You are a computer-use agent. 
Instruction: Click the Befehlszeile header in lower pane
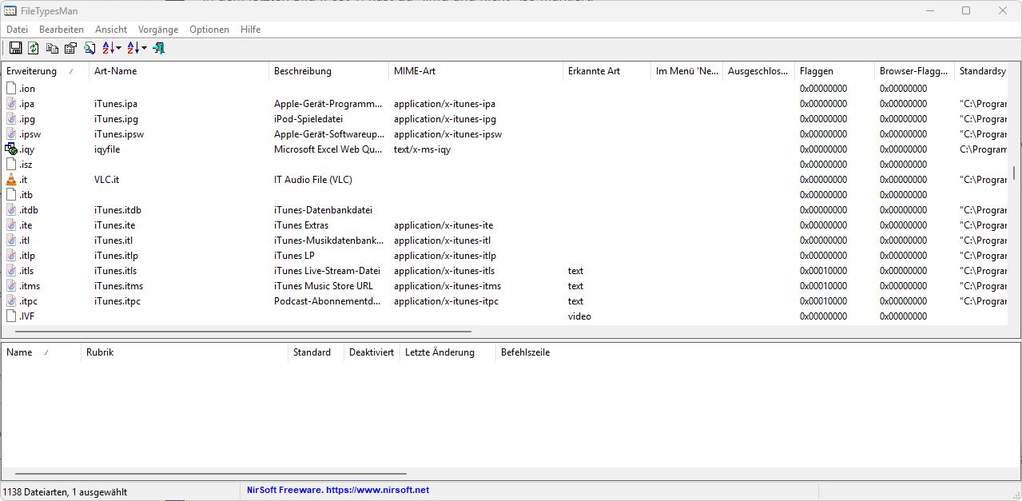526,352
